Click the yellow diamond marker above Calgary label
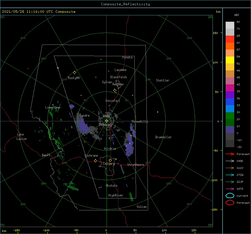 click(x=110, y=160)
